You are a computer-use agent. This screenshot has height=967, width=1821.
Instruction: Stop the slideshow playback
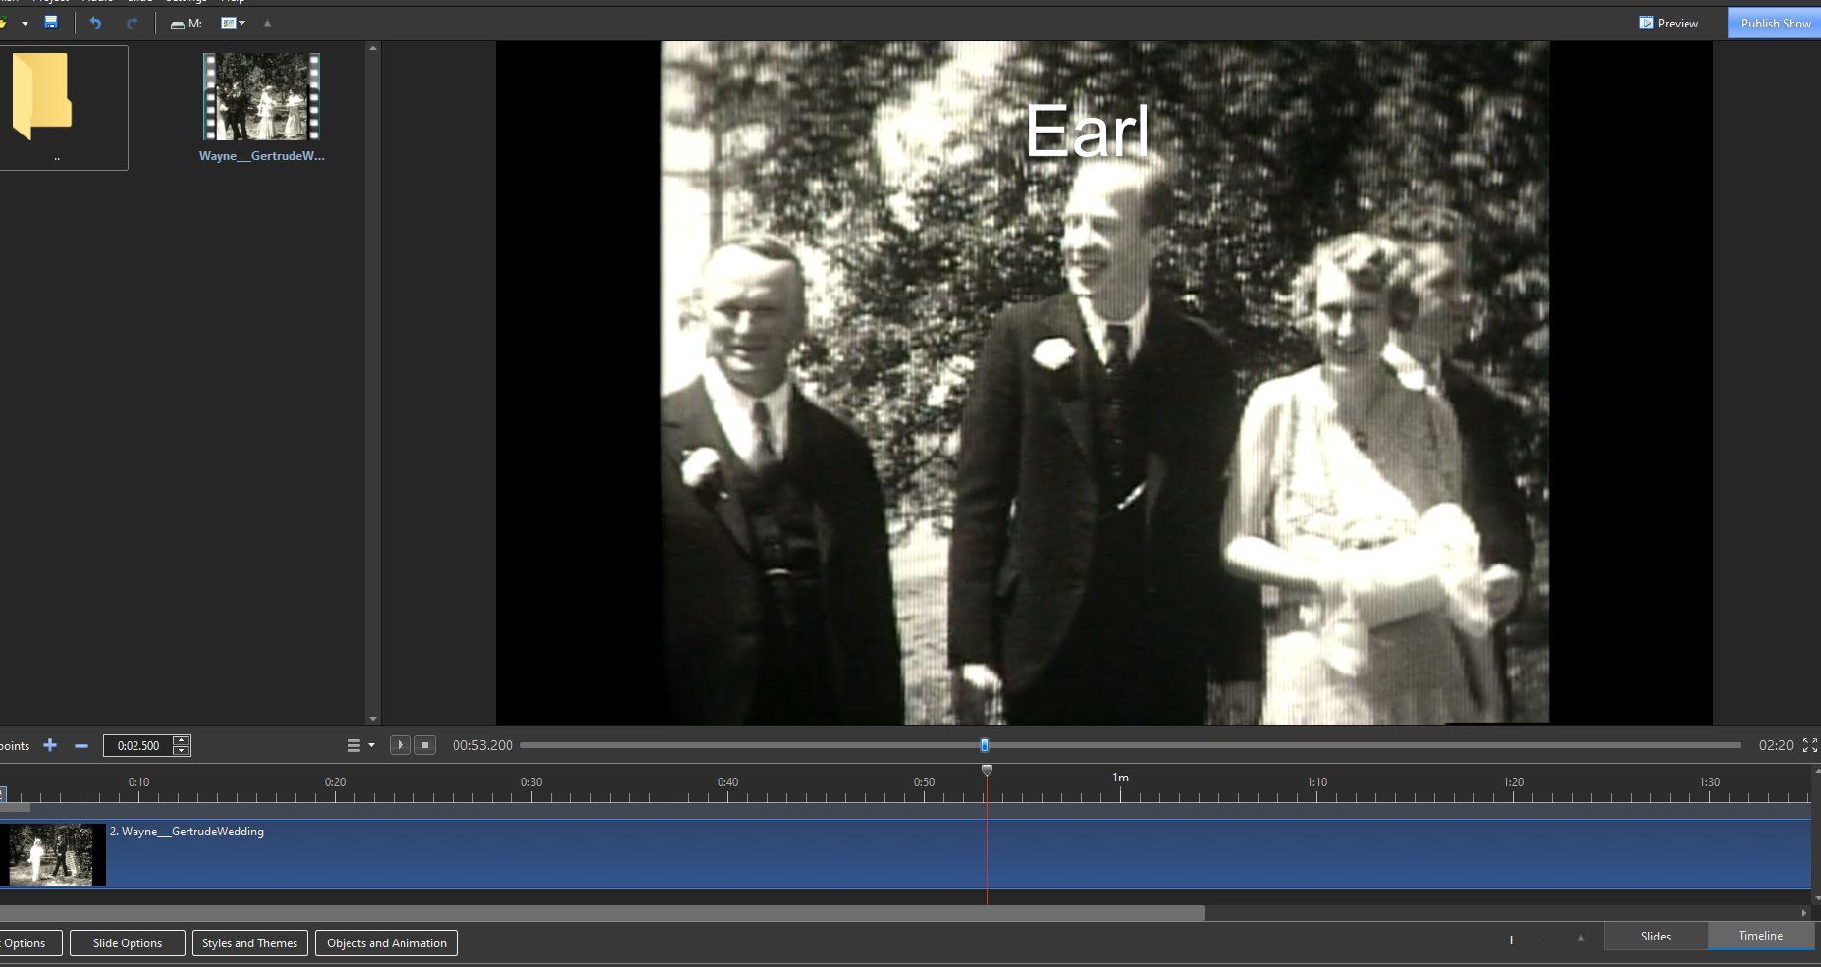(425, 745)
